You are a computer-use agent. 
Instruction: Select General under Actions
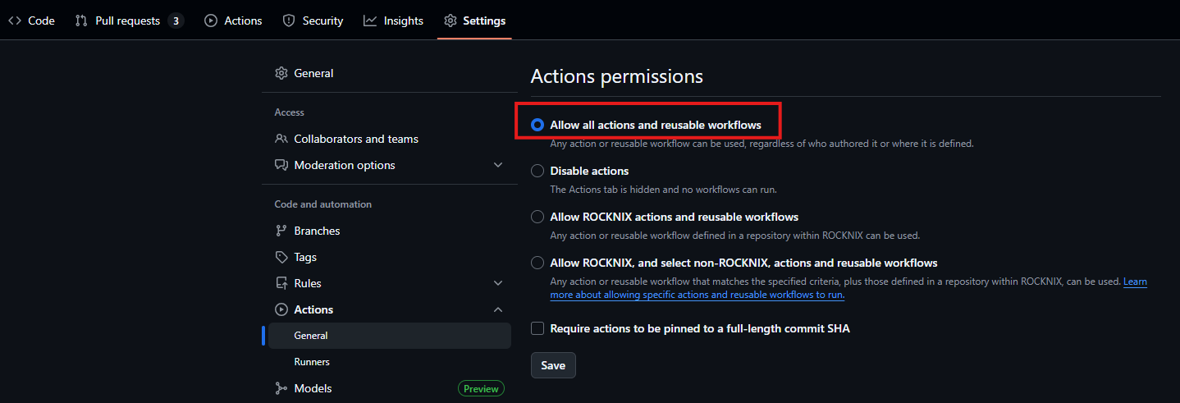pos(390,336)
